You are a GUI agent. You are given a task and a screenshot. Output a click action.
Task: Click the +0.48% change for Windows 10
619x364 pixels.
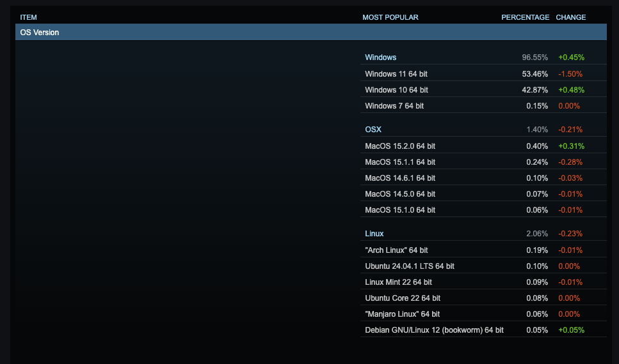(x=571, y=90)
